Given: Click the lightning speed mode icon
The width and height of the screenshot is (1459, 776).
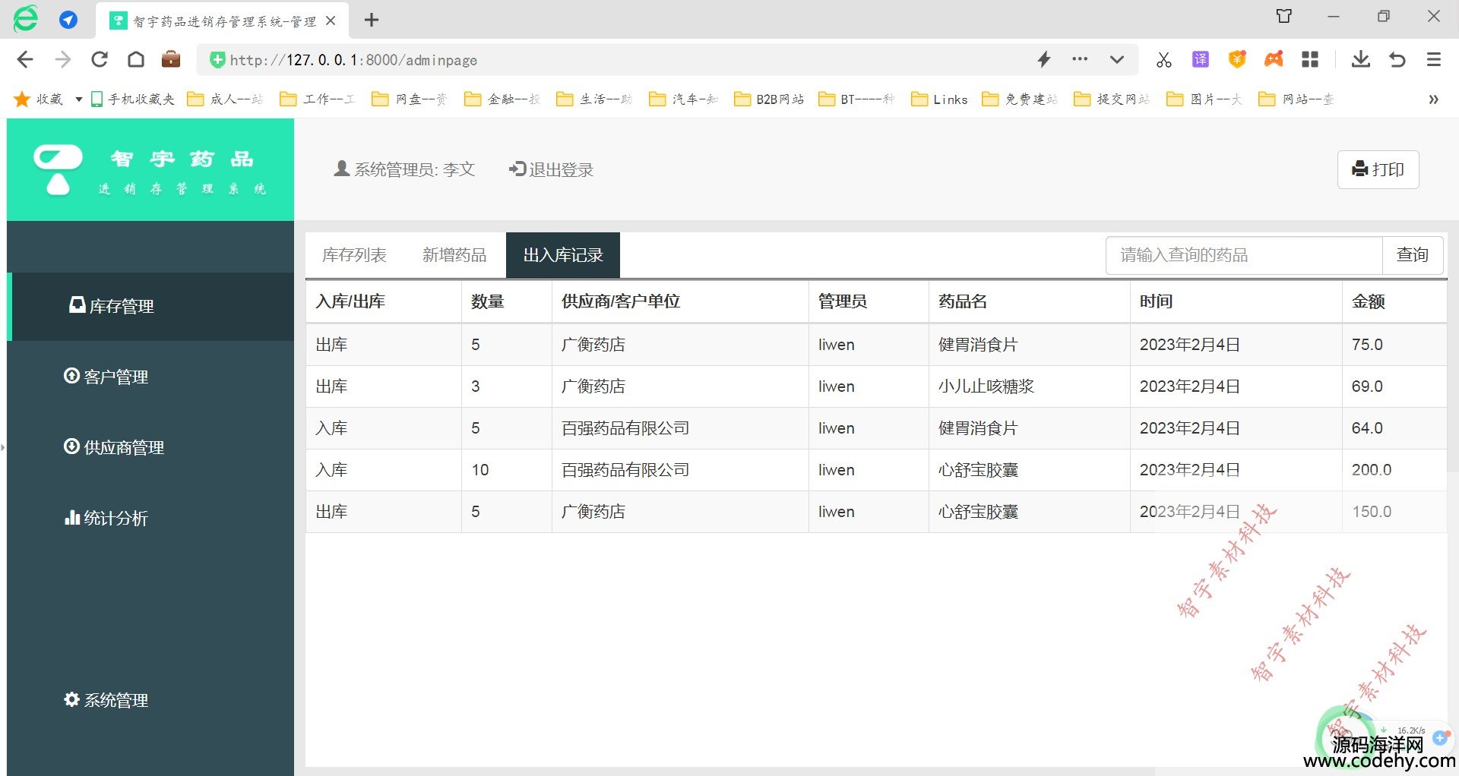Looking at the screenshot, I should pos(1044,59).
